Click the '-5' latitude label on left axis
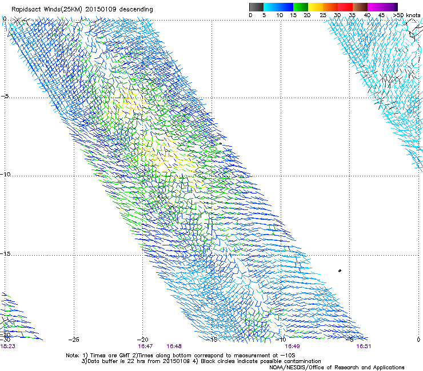Viewport: 423px width, 371px height. pos(5,96)
